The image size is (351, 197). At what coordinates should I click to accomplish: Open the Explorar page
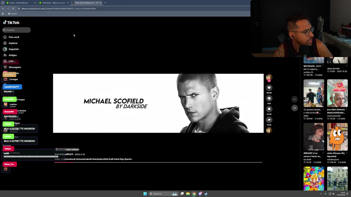click(x=13, y=43)
